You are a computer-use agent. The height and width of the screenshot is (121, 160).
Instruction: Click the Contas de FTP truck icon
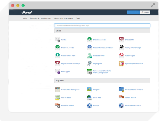(x=121, y=97)
